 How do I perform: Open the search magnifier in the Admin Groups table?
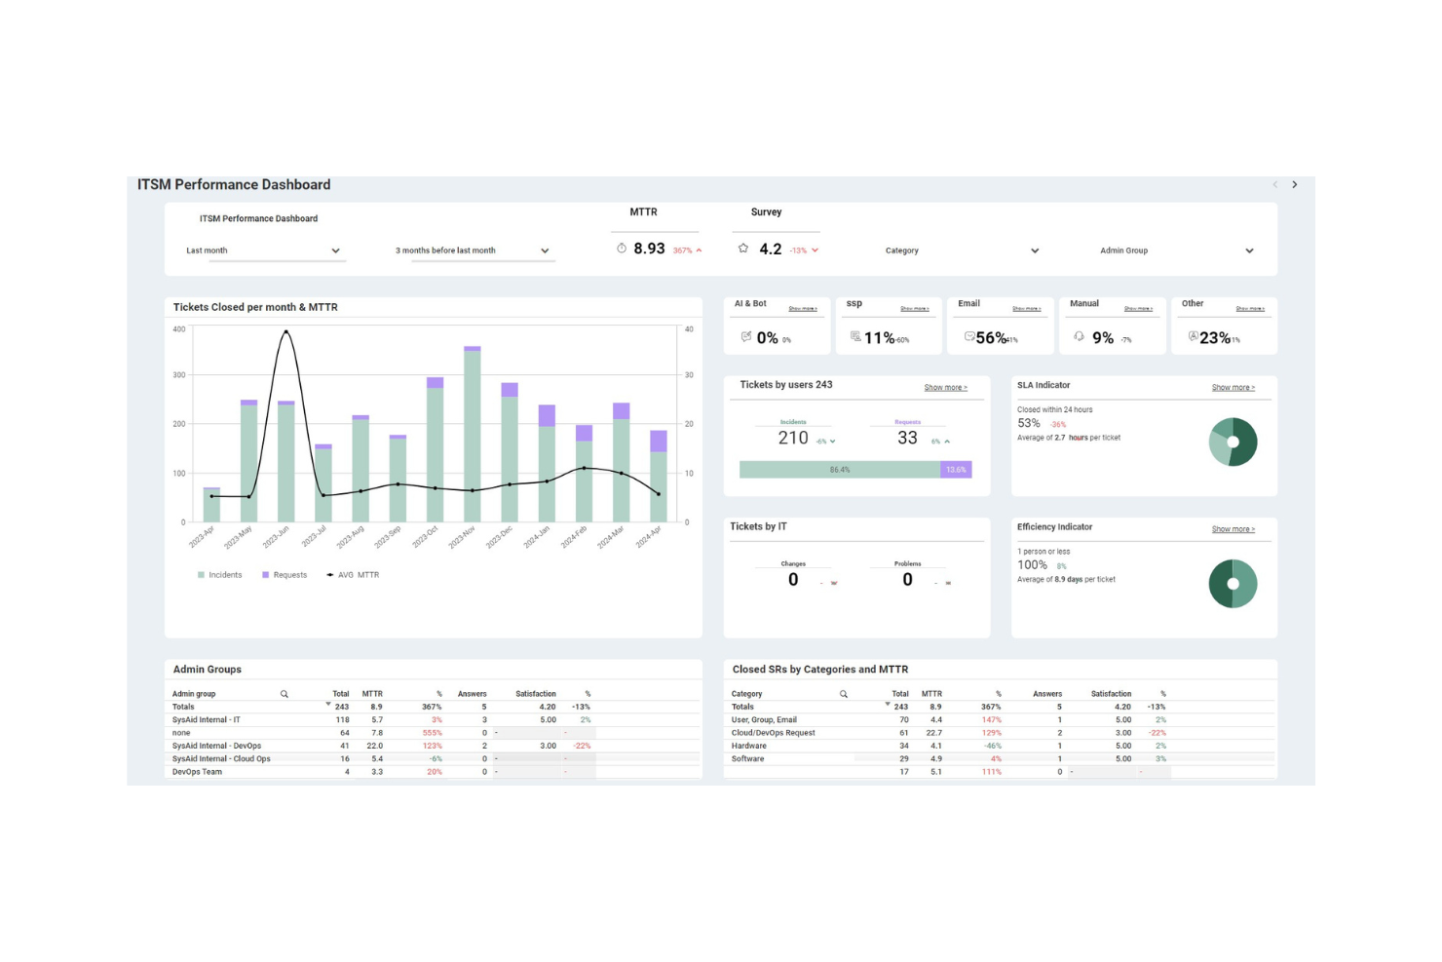pos(284,693)
